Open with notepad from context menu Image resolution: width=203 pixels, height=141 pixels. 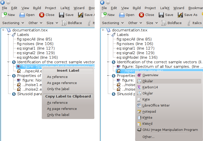169,111
